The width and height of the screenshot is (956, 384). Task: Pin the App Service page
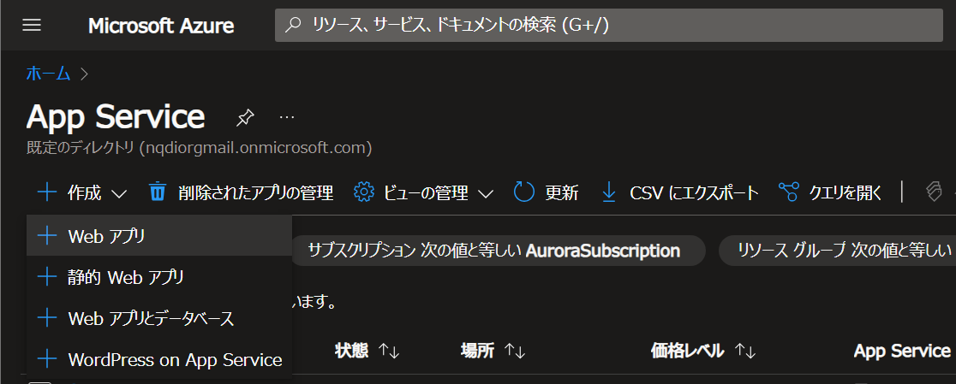coord(246,116)
